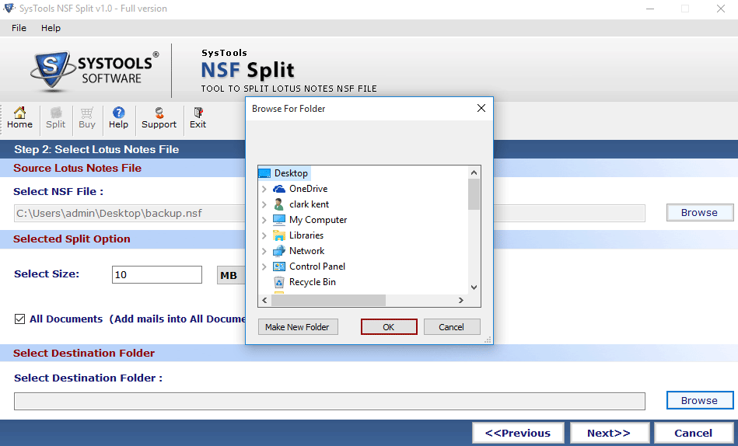Image resolution: width=738 pixels, height=446 pixels.
Task: Expand the OneDrive node
Action: pyautogui.click(x=264, y=189)
